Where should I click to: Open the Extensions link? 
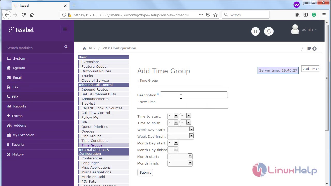91,62
